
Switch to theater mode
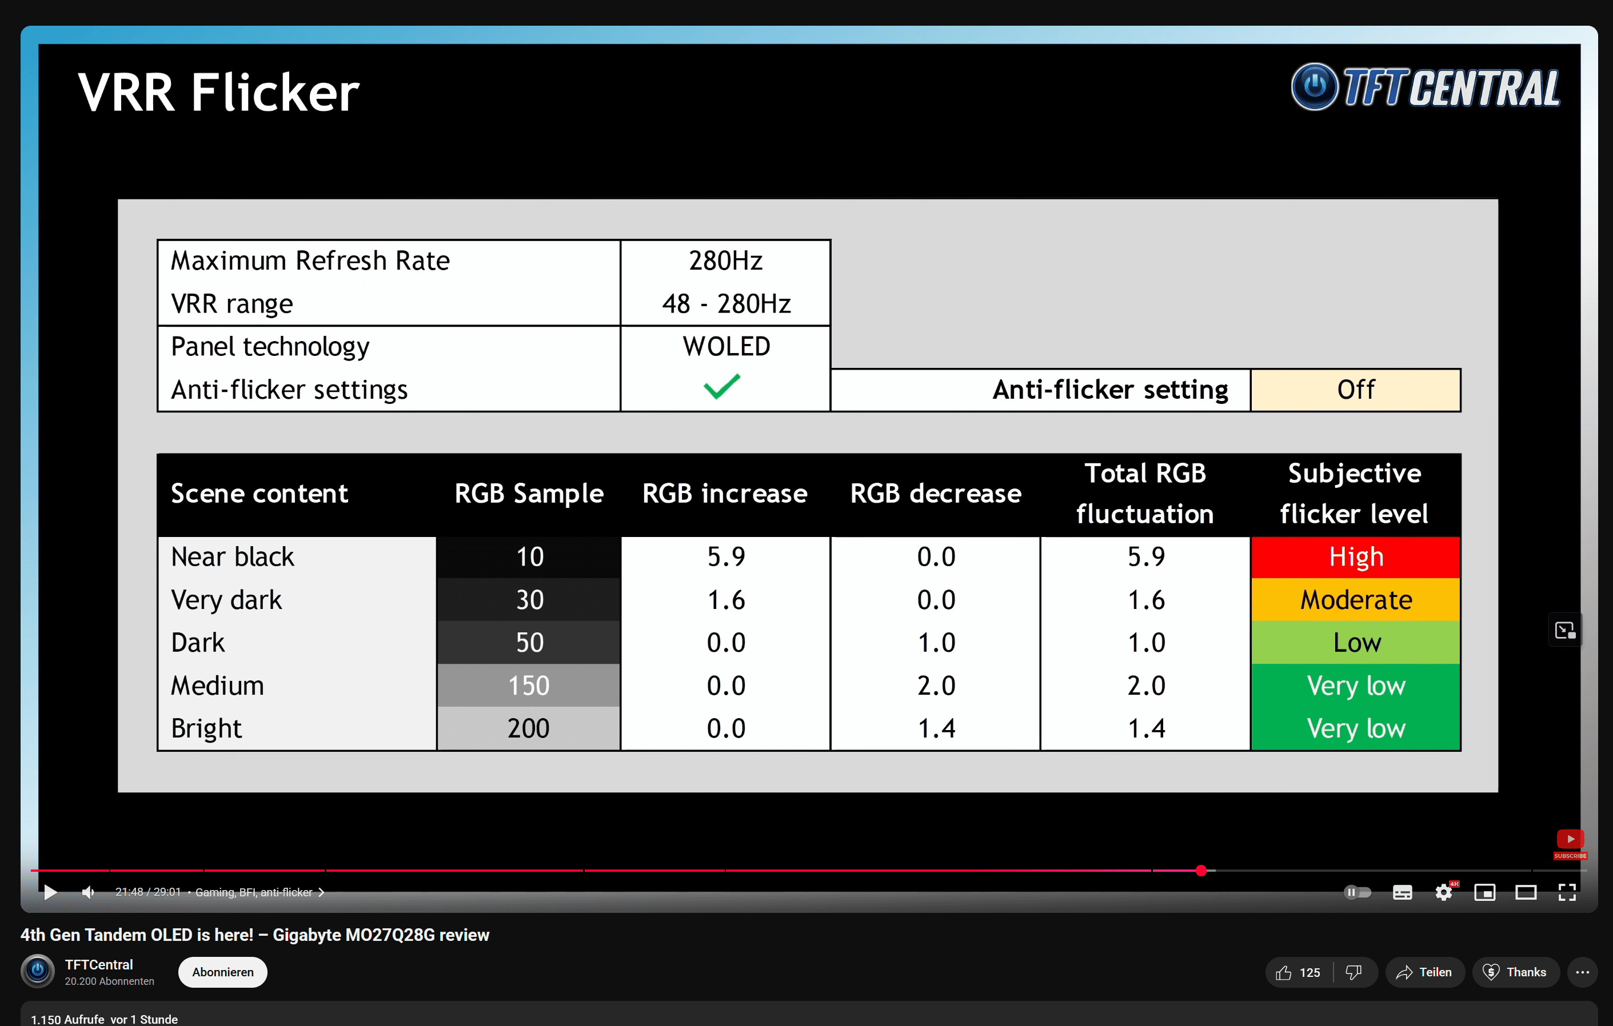tap(1525, 892)
